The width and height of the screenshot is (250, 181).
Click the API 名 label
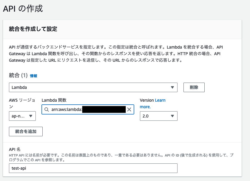tap(15, 149)
